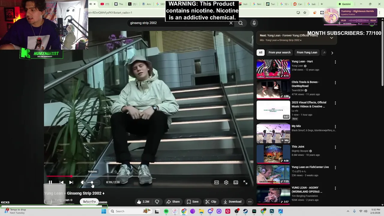Dislike the video

(x=157, y=202)
